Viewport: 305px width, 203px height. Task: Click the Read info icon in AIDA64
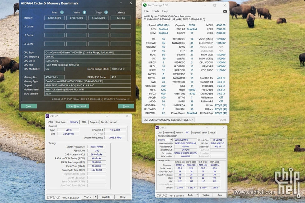click(x=62, y=12)
